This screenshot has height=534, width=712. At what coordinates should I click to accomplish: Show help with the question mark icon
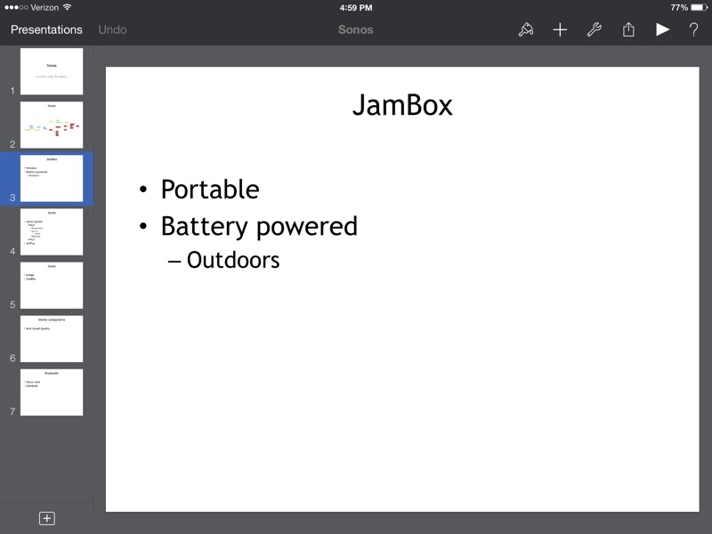pyautogui.click(x=693, y=29)
